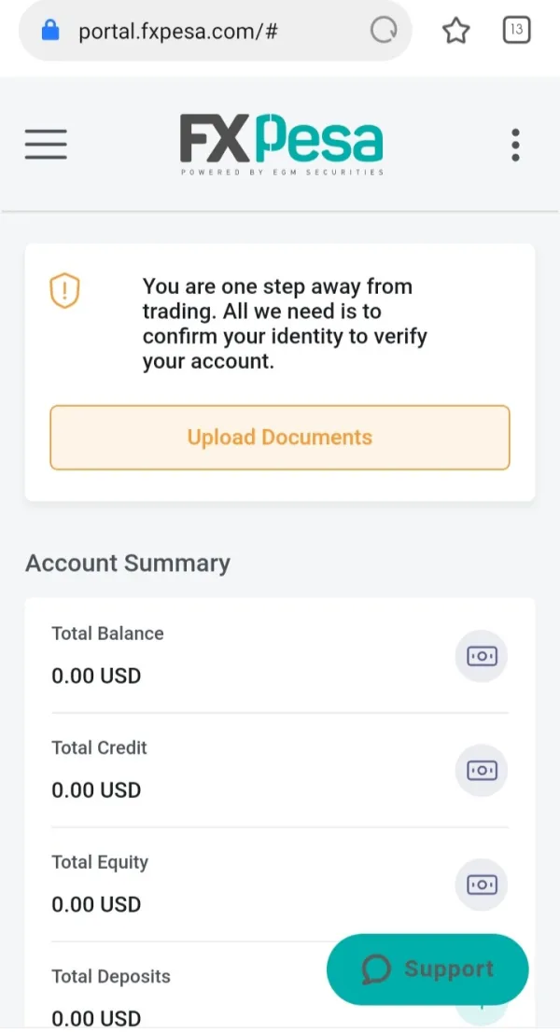560x1032 pixels.
Task: Open the Support chat button
Action: [x=427, y=969]
